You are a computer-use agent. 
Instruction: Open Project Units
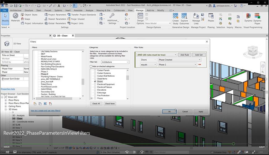(75, 23)
